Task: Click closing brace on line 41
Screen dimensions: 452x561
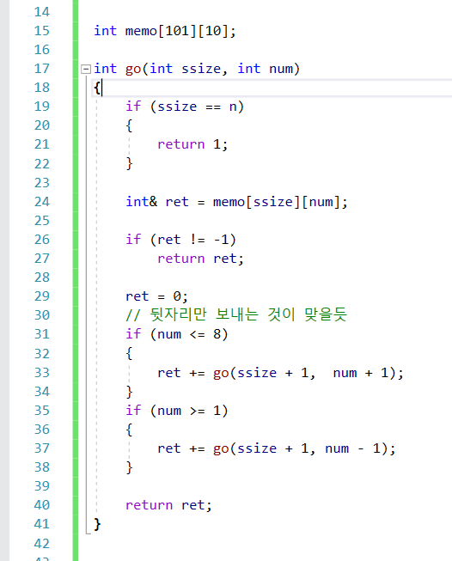Action: click(x=97, y=525)
